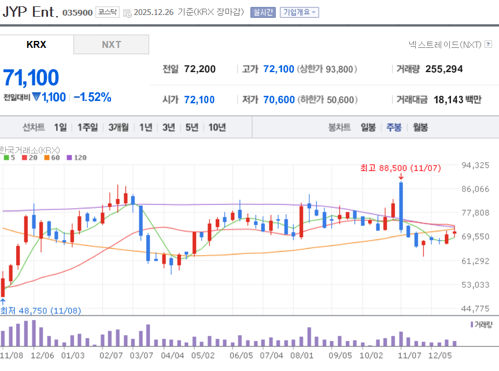The width and height of the screenshot is (499, 371).
Task: Show the 3개월 line chart
Action: tap(119, 128)
